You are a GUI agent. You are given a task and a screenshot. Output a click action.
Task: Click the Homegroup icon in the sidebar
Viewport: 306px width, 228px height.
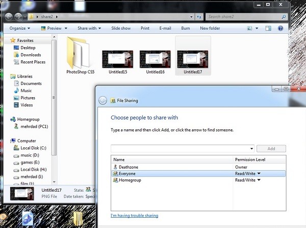point(13,119)
